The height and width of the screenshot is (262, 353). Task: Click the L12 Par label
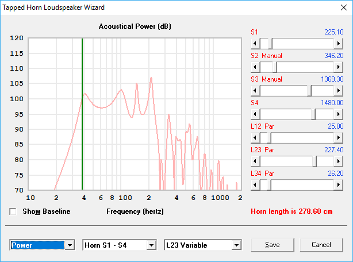click(263, 126)
